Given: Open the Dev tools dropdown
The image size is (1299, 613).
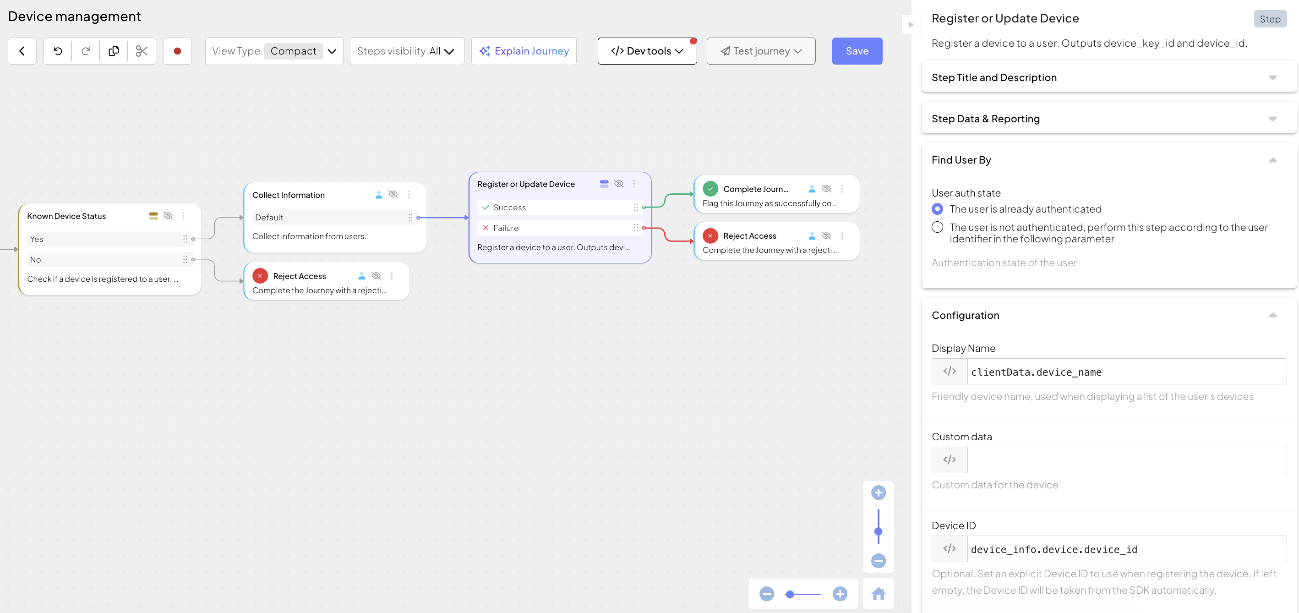Looking at the screenshot, I should pos(647,51).
